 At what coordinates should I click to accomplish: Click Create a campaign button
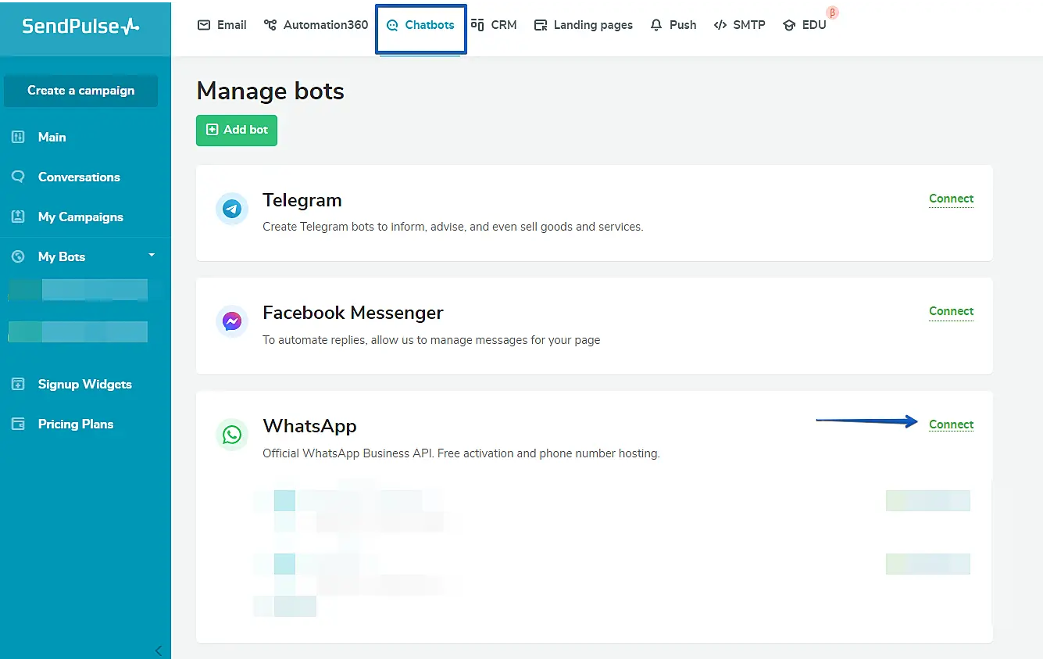coord(80,91)
